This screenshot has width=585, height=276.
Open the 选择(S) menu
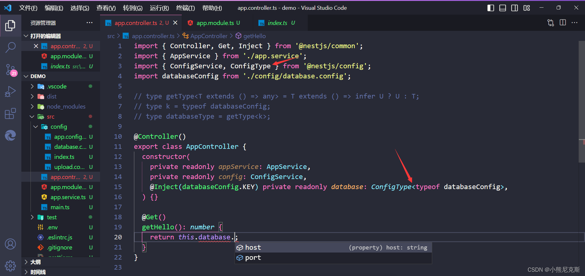click(x=80, y=8)
